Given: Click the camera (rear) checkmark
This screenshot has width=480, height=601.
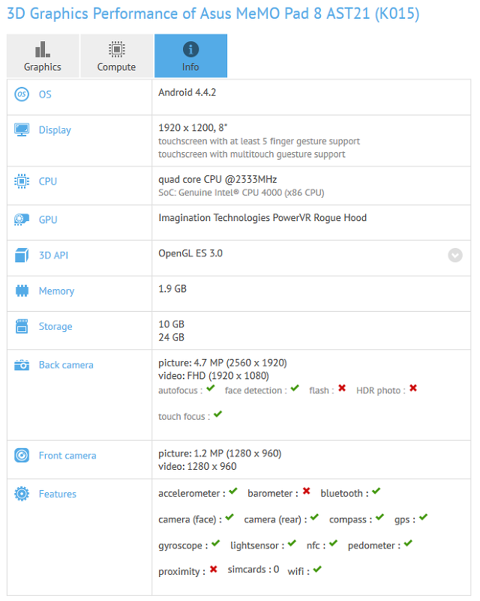Looking at the screenshot, I should pyautogui.click(x=315, y=517).
